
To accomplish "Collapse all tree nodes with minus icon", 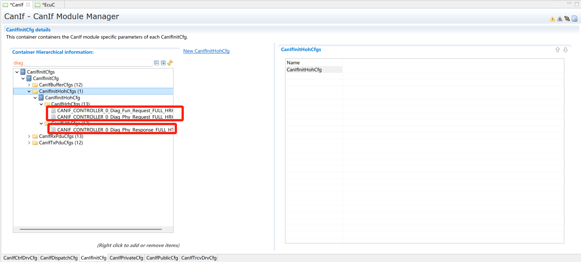I will tap(157, 63).
